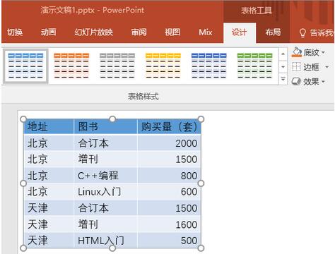Image resolution: width=335 pixels, height=254 pixels.
Task: Open the Mix ribbon tab
Action: pyautogui.click(x=206, y=32)
